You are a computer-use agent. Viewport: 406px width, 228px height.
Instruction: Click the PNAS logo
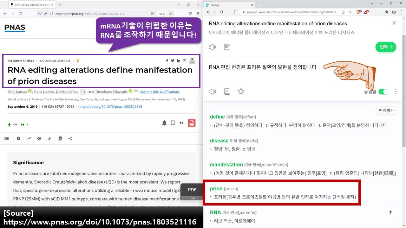(15, 28)
